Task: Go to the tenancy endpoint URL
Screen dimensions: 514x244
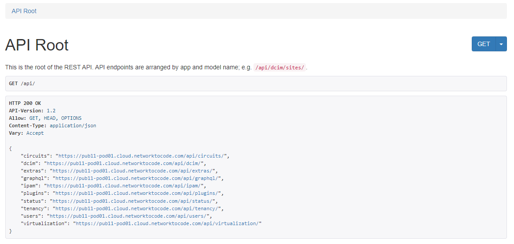Action: (137, 208)
